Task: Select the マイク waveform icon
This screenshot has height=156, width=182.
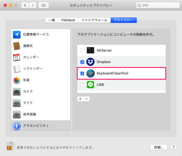Action: pyautogui.click(x=17, y=103)
